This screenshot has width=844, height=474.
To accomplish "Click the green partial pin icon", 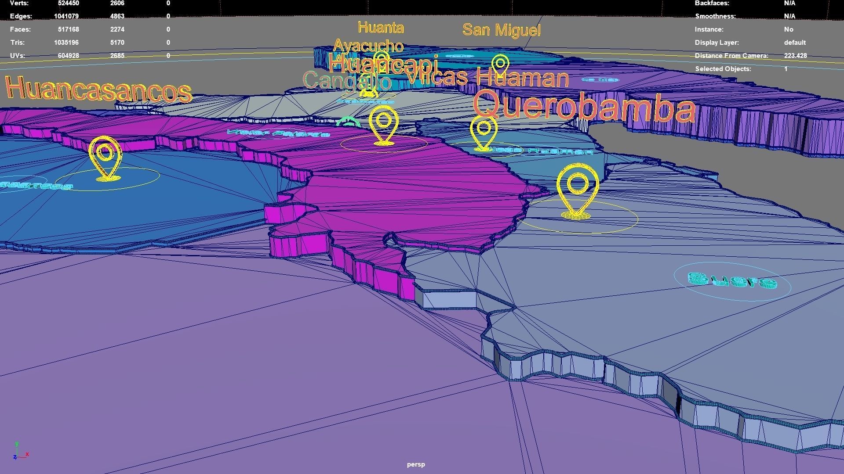I will pos(348,122).
